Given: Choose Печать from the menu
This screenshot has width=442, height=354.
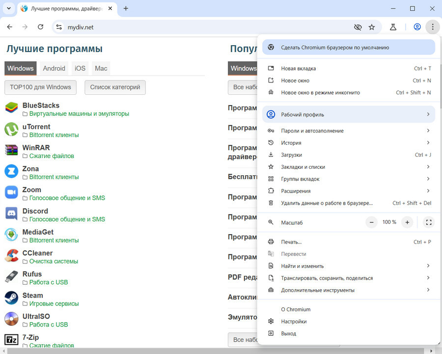Looking at the screenshot, I should [349, 242].
